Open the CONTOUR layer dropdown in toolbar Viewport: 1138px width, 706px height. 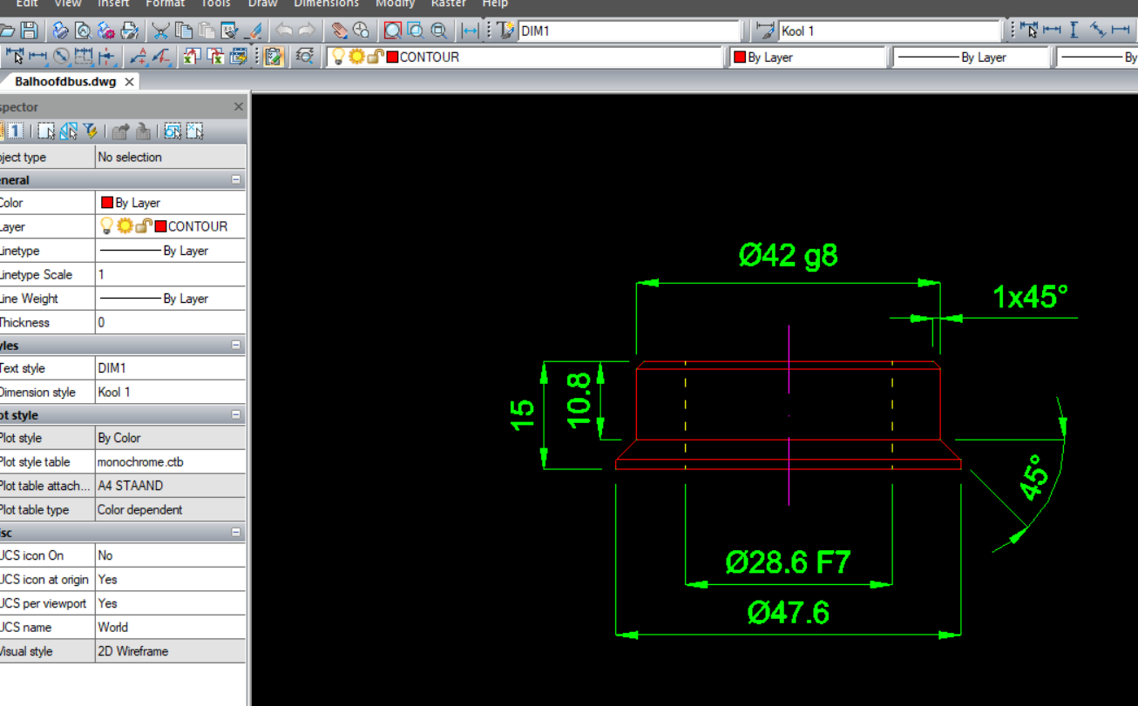click(525, 57)
